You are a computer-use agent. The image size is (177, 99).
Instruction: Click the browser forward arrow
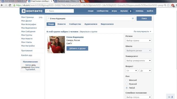coord(6,5)
